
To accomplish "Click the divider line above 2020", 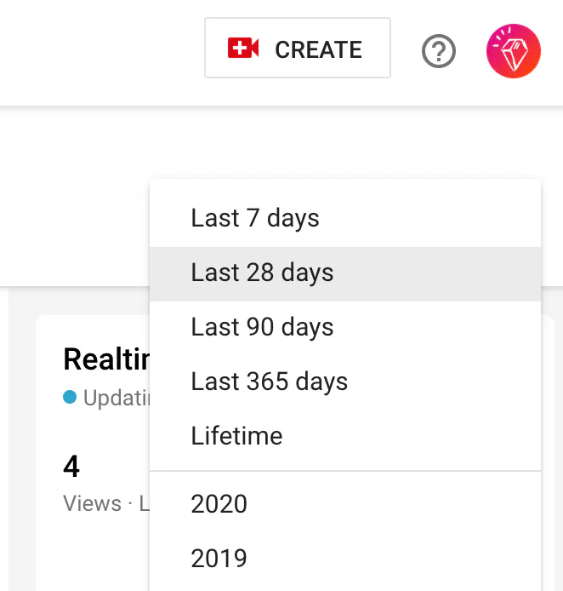I will click(x=344, y=471).
